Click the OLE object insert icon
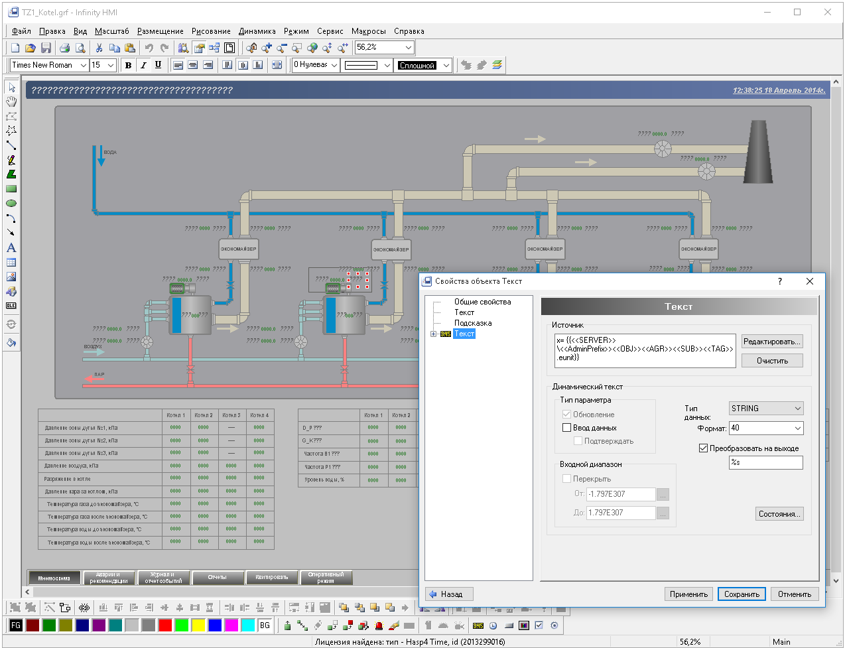845x648 pixels. (11, 306)
